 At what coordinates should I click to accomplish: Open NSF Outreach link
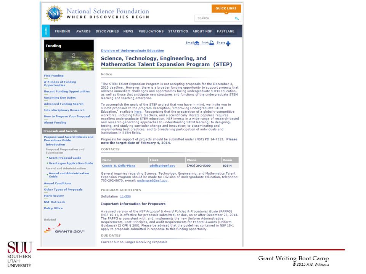(55, 202)
